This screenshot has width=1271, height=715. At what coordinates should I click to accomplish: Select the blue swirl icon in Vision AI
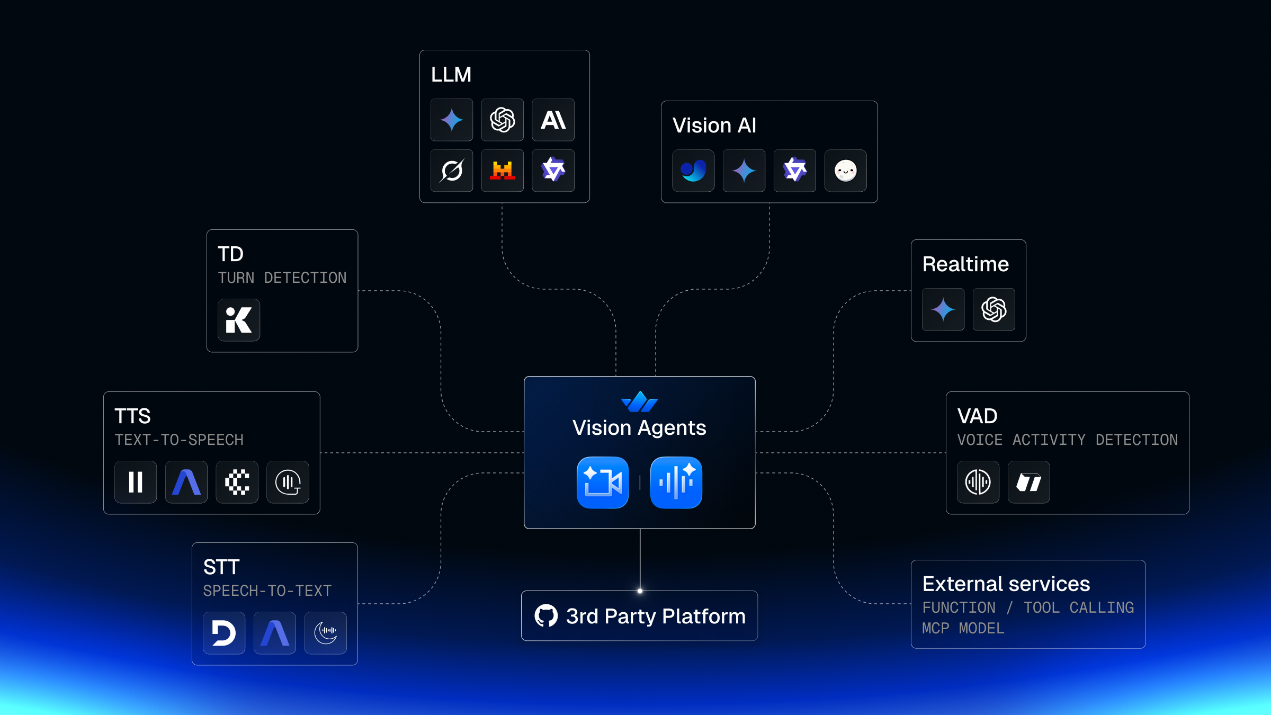(x=693, y=171)
